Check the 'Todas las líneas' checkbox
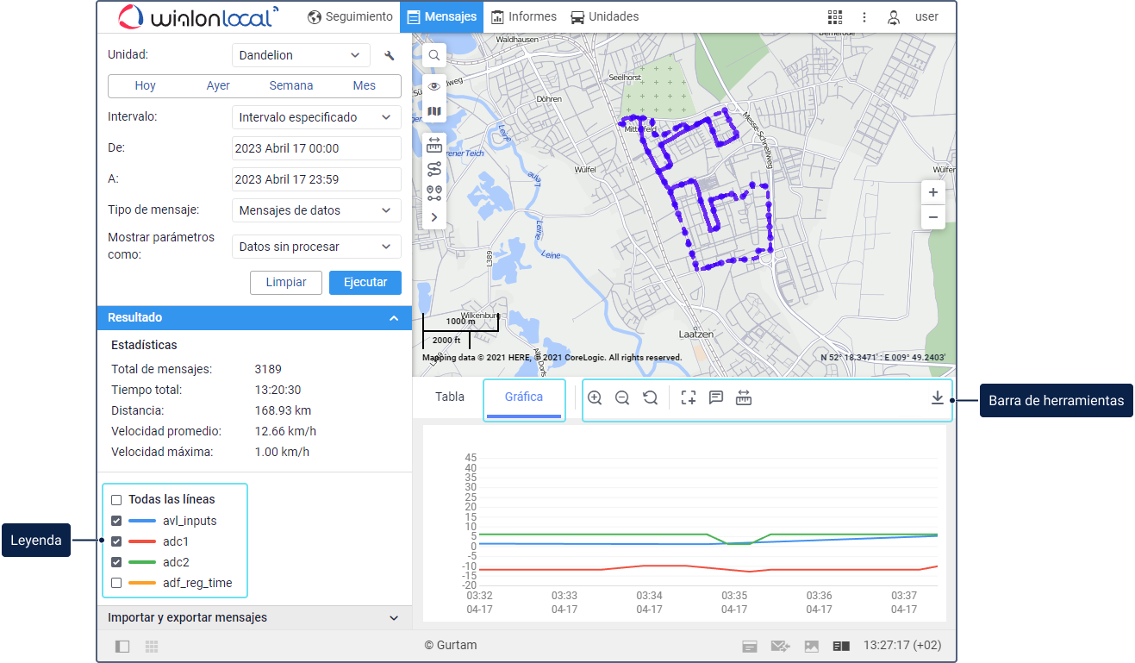 (116, 500)
